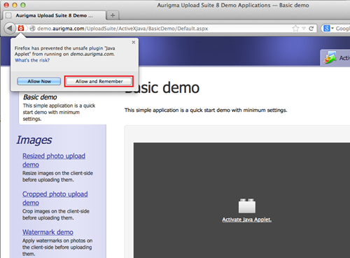Open the URL history dropdown arrow
This screenshot has height=258, width=350.
tap(304, 29)
